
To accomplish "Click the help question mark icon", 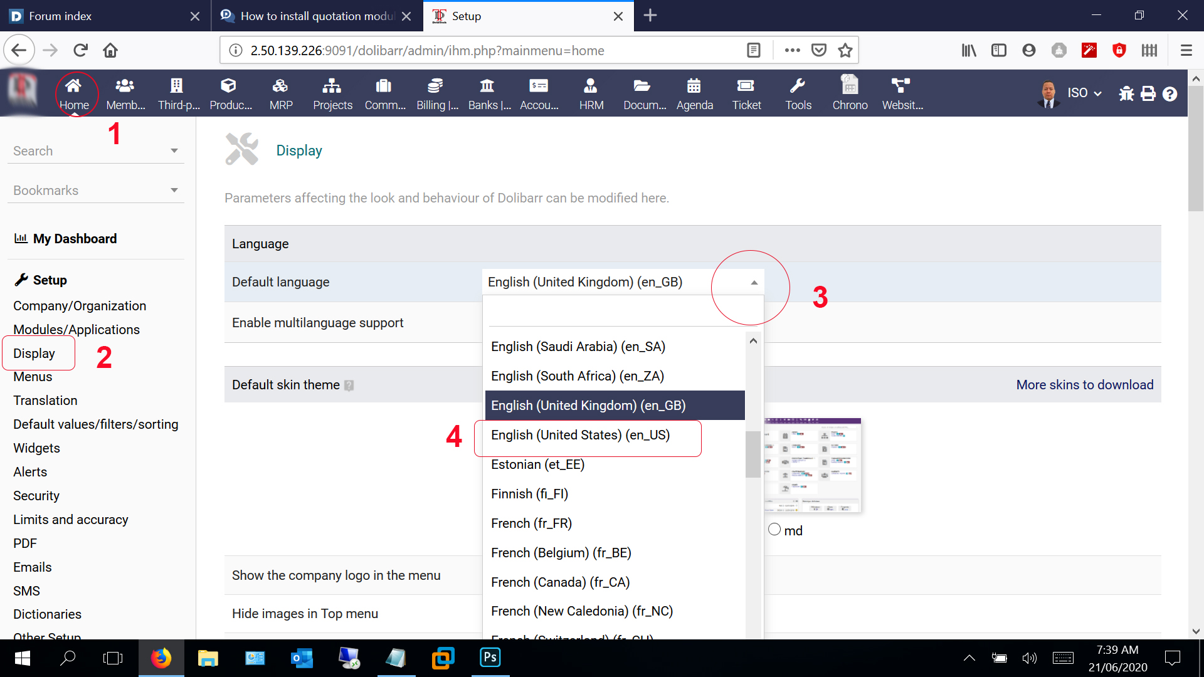I will [x=1170, y=94].
